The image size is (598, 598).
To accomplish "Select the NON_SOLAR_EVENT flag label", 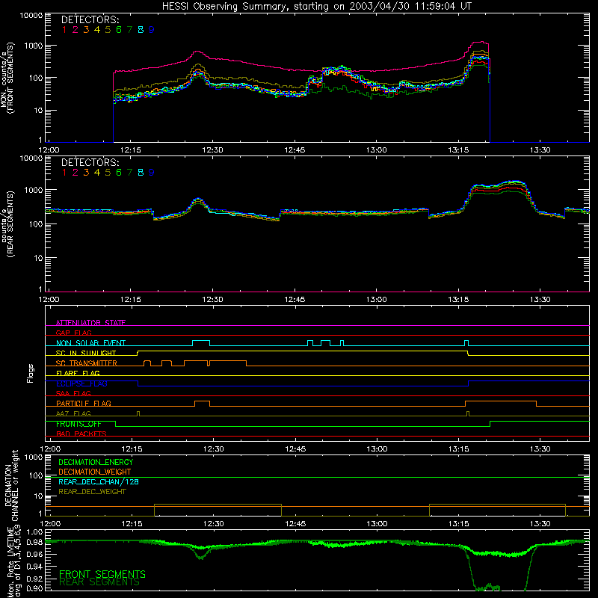I will tap(90, 343).
